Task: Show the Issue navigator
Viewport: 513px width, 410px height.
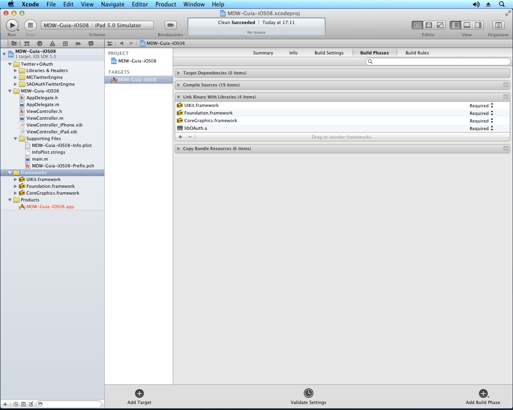Action: pyautogui.click(x=53, y=43)
